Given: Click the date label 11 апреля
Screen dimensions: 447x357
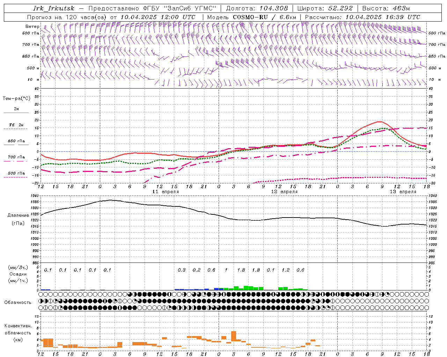Looking at the screenshot, I should (x=166, y=192).
